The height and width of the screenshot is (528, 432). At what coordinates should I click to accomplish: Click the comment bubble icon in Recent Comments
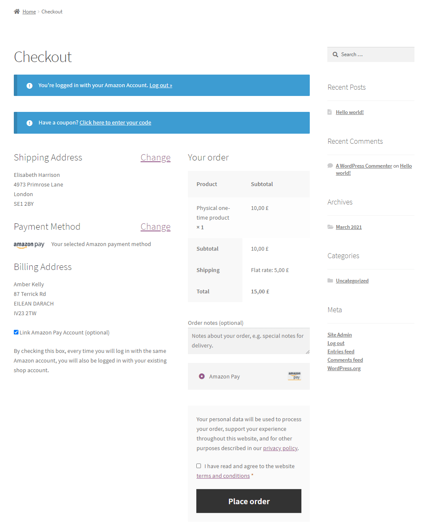click(x=330, y=165)
